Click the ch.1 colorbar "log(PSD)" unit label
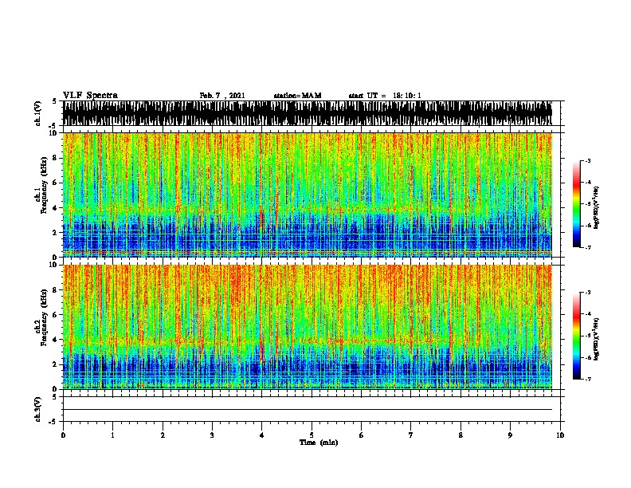 click(597, 207)
